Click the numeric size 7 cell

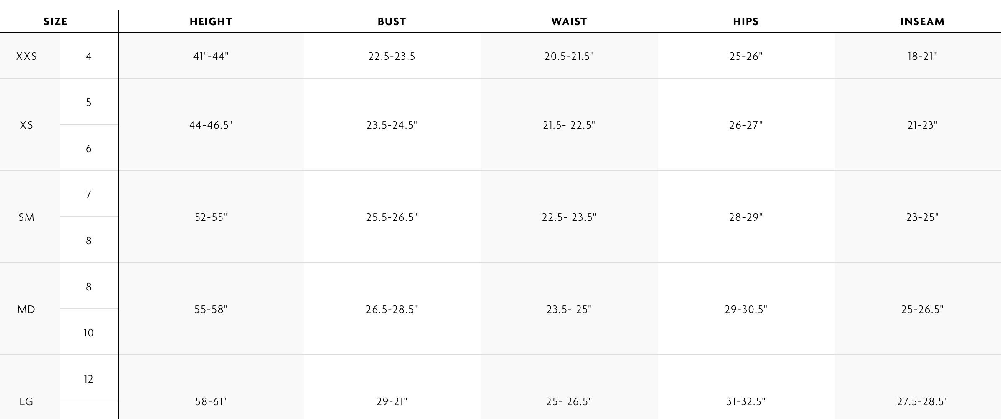89,195
